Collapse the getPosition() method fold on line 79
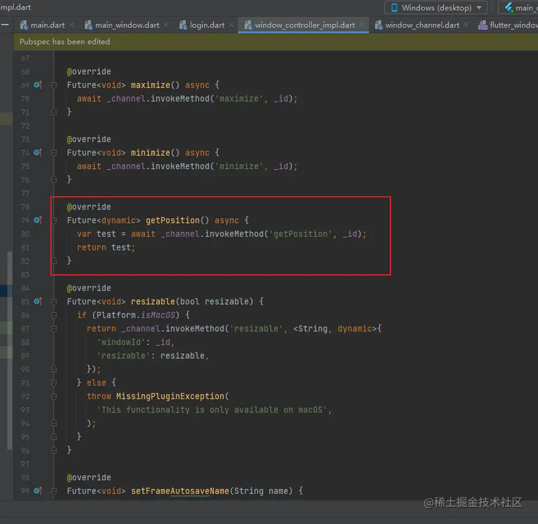538x524 pixels. [x=54, y=220]
